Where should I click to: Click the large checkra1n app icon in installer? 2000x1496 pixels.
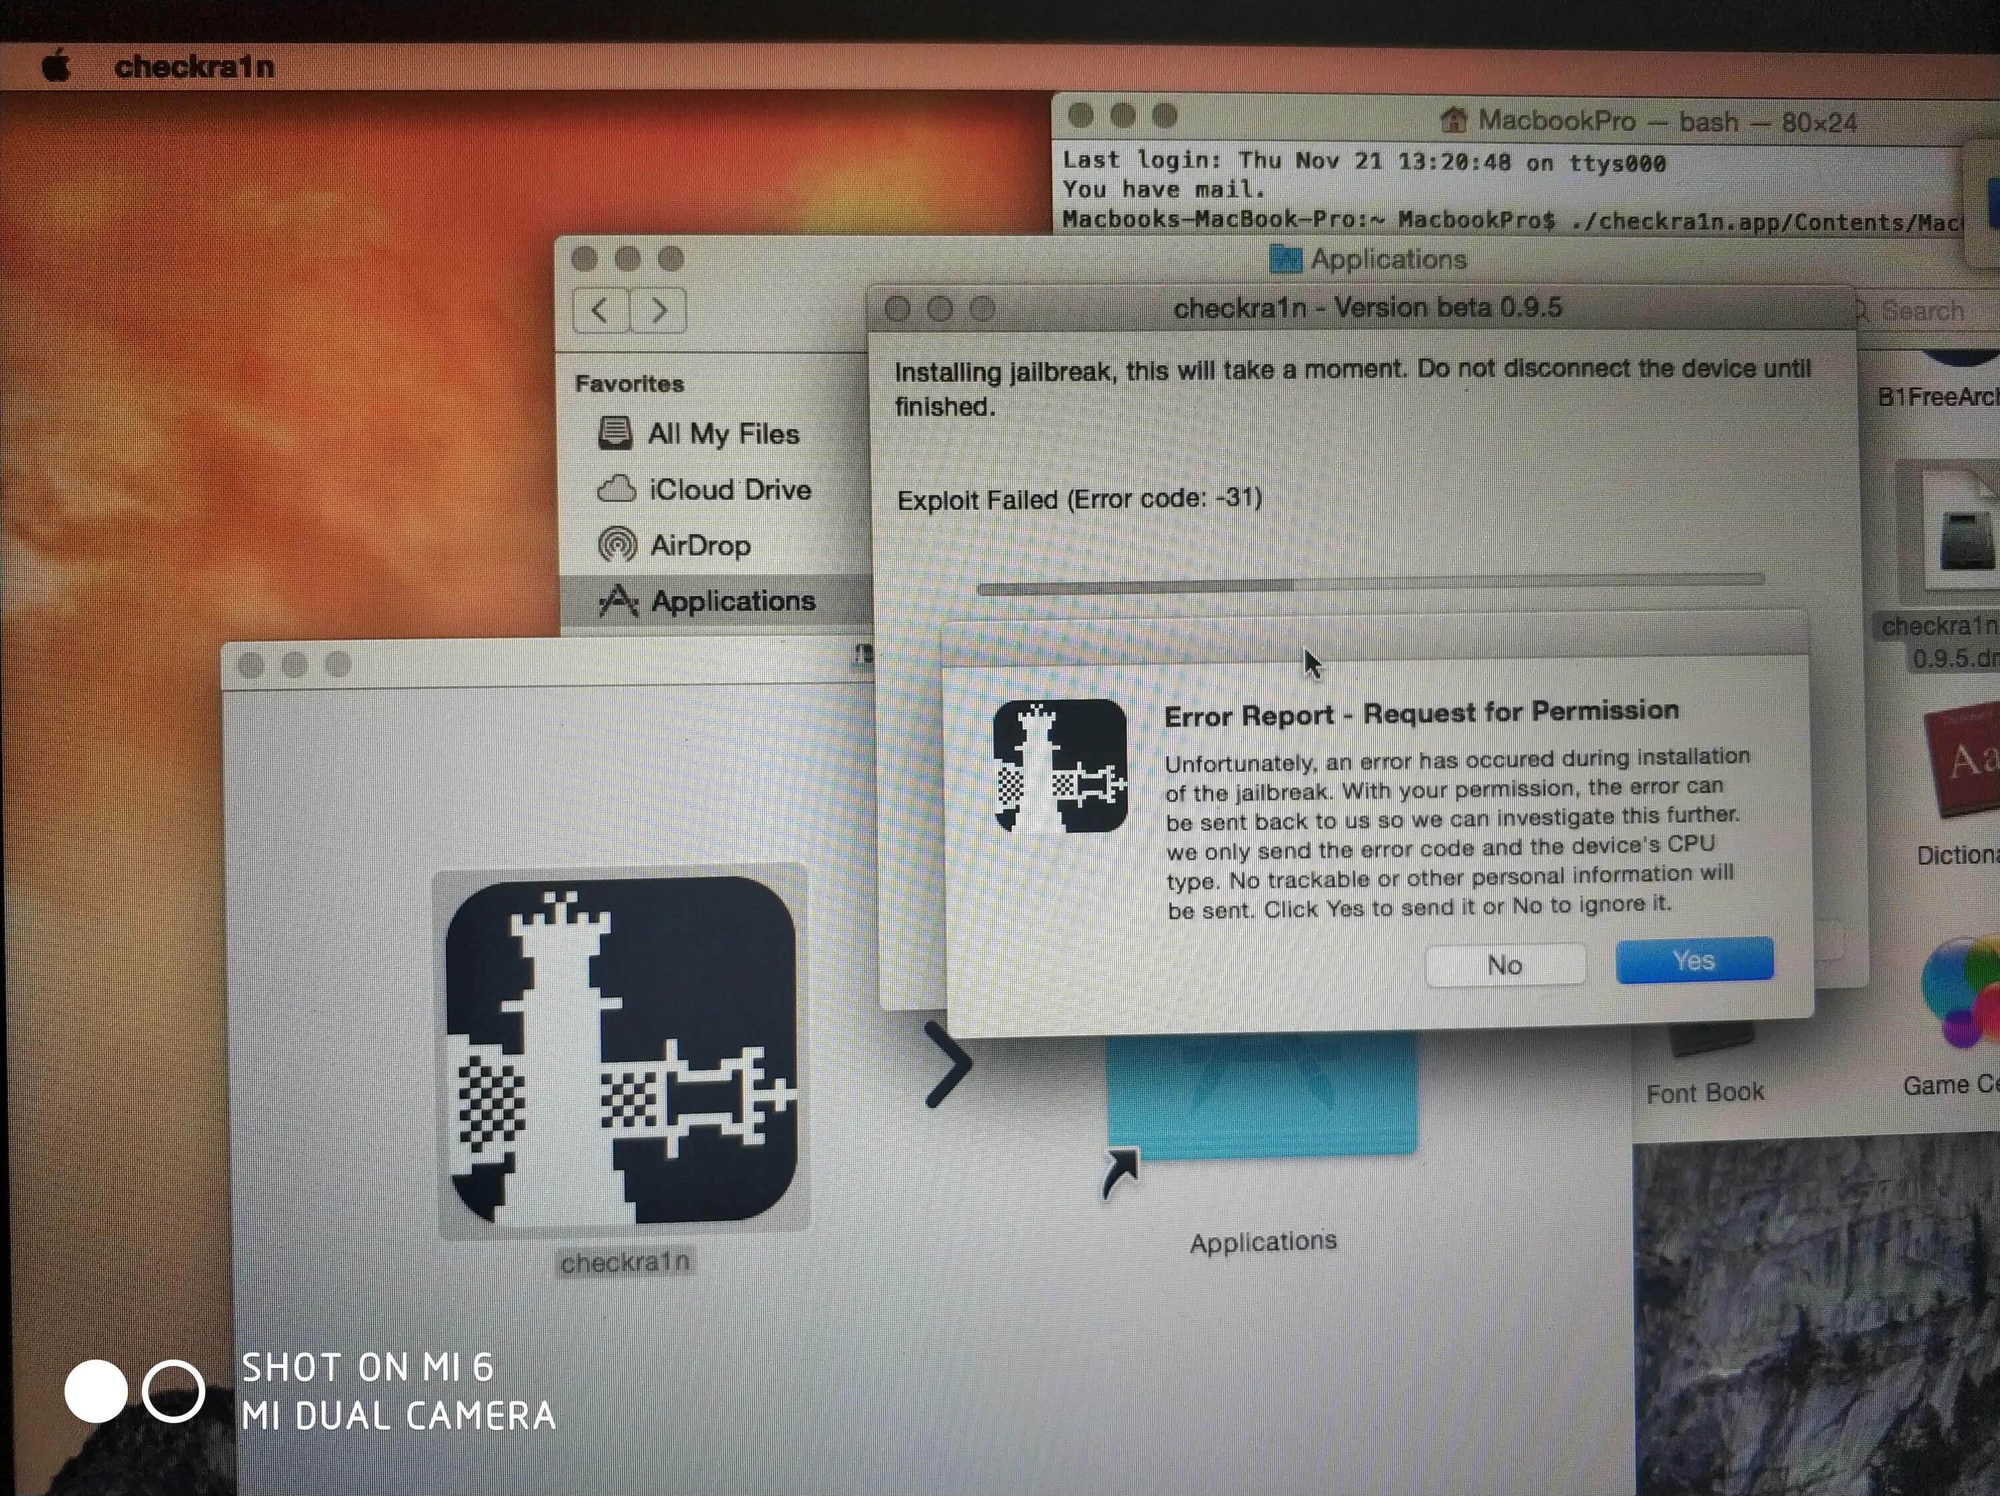[622, 1049]
